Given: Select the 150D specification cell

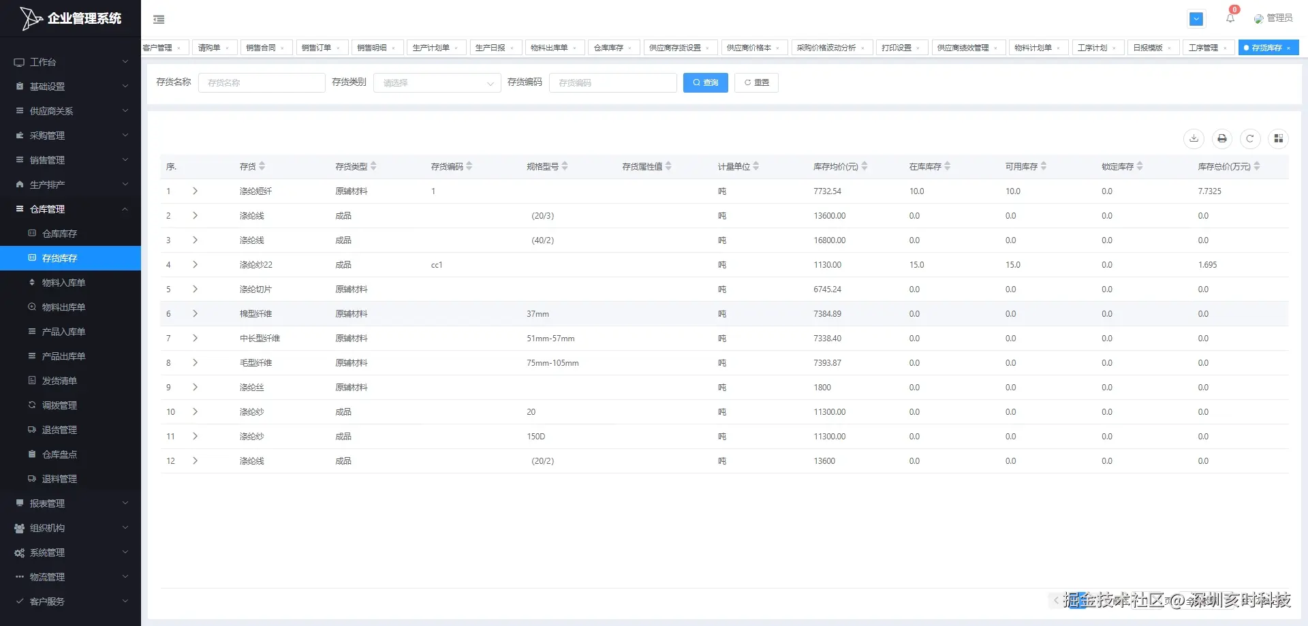Looking at the screenshot, I should (536, 437).
